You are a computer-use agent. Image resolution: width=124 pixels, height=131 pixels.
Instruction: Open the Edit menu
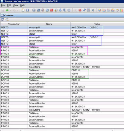(9, 5)
